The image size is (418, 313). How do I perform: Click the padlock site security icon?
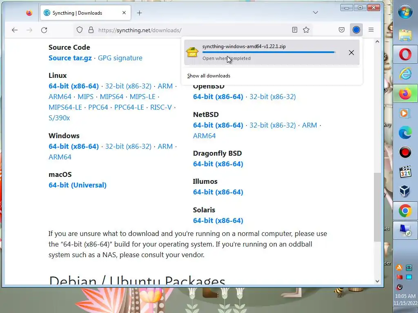click(91, 30)
